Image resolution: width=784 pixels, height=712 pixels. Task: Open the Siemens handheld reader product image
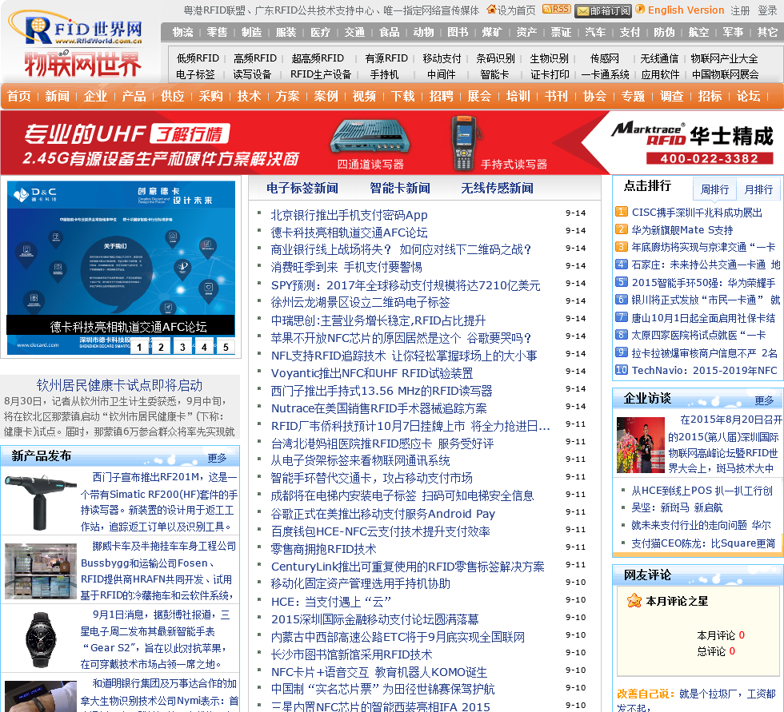[41, 503]
